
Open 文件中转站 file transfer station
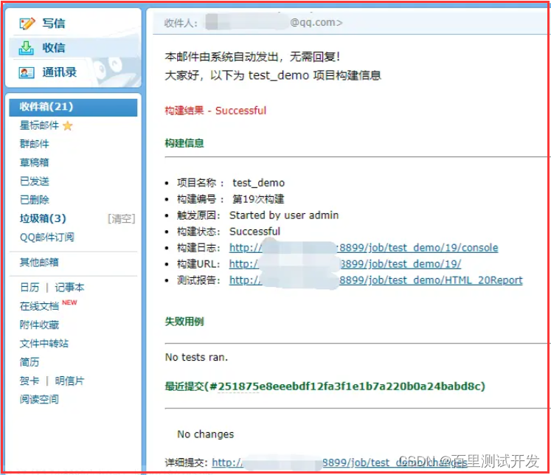(44, 343)
